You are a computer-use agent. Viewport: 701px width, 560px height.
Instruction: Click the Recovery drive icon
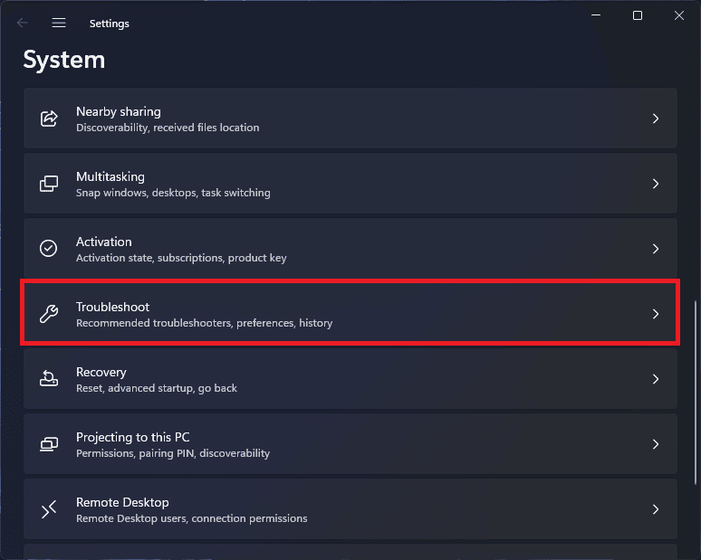click(x=49, y=379)
